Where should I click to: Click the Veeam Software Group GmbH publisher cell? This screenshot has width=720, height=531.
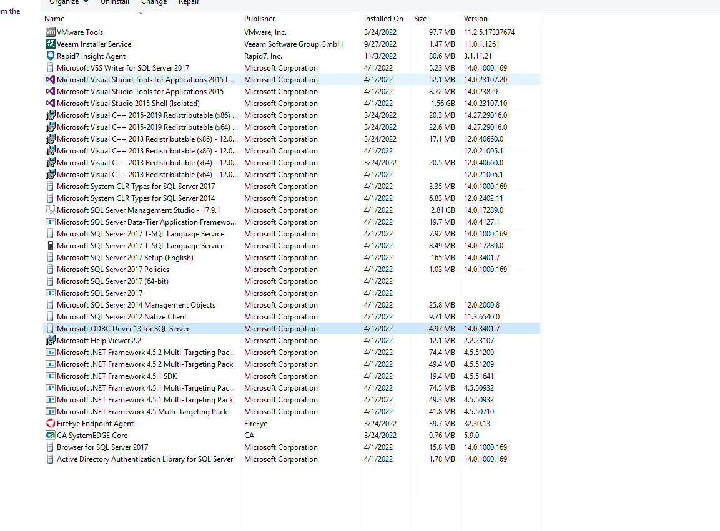coord(293,44)
